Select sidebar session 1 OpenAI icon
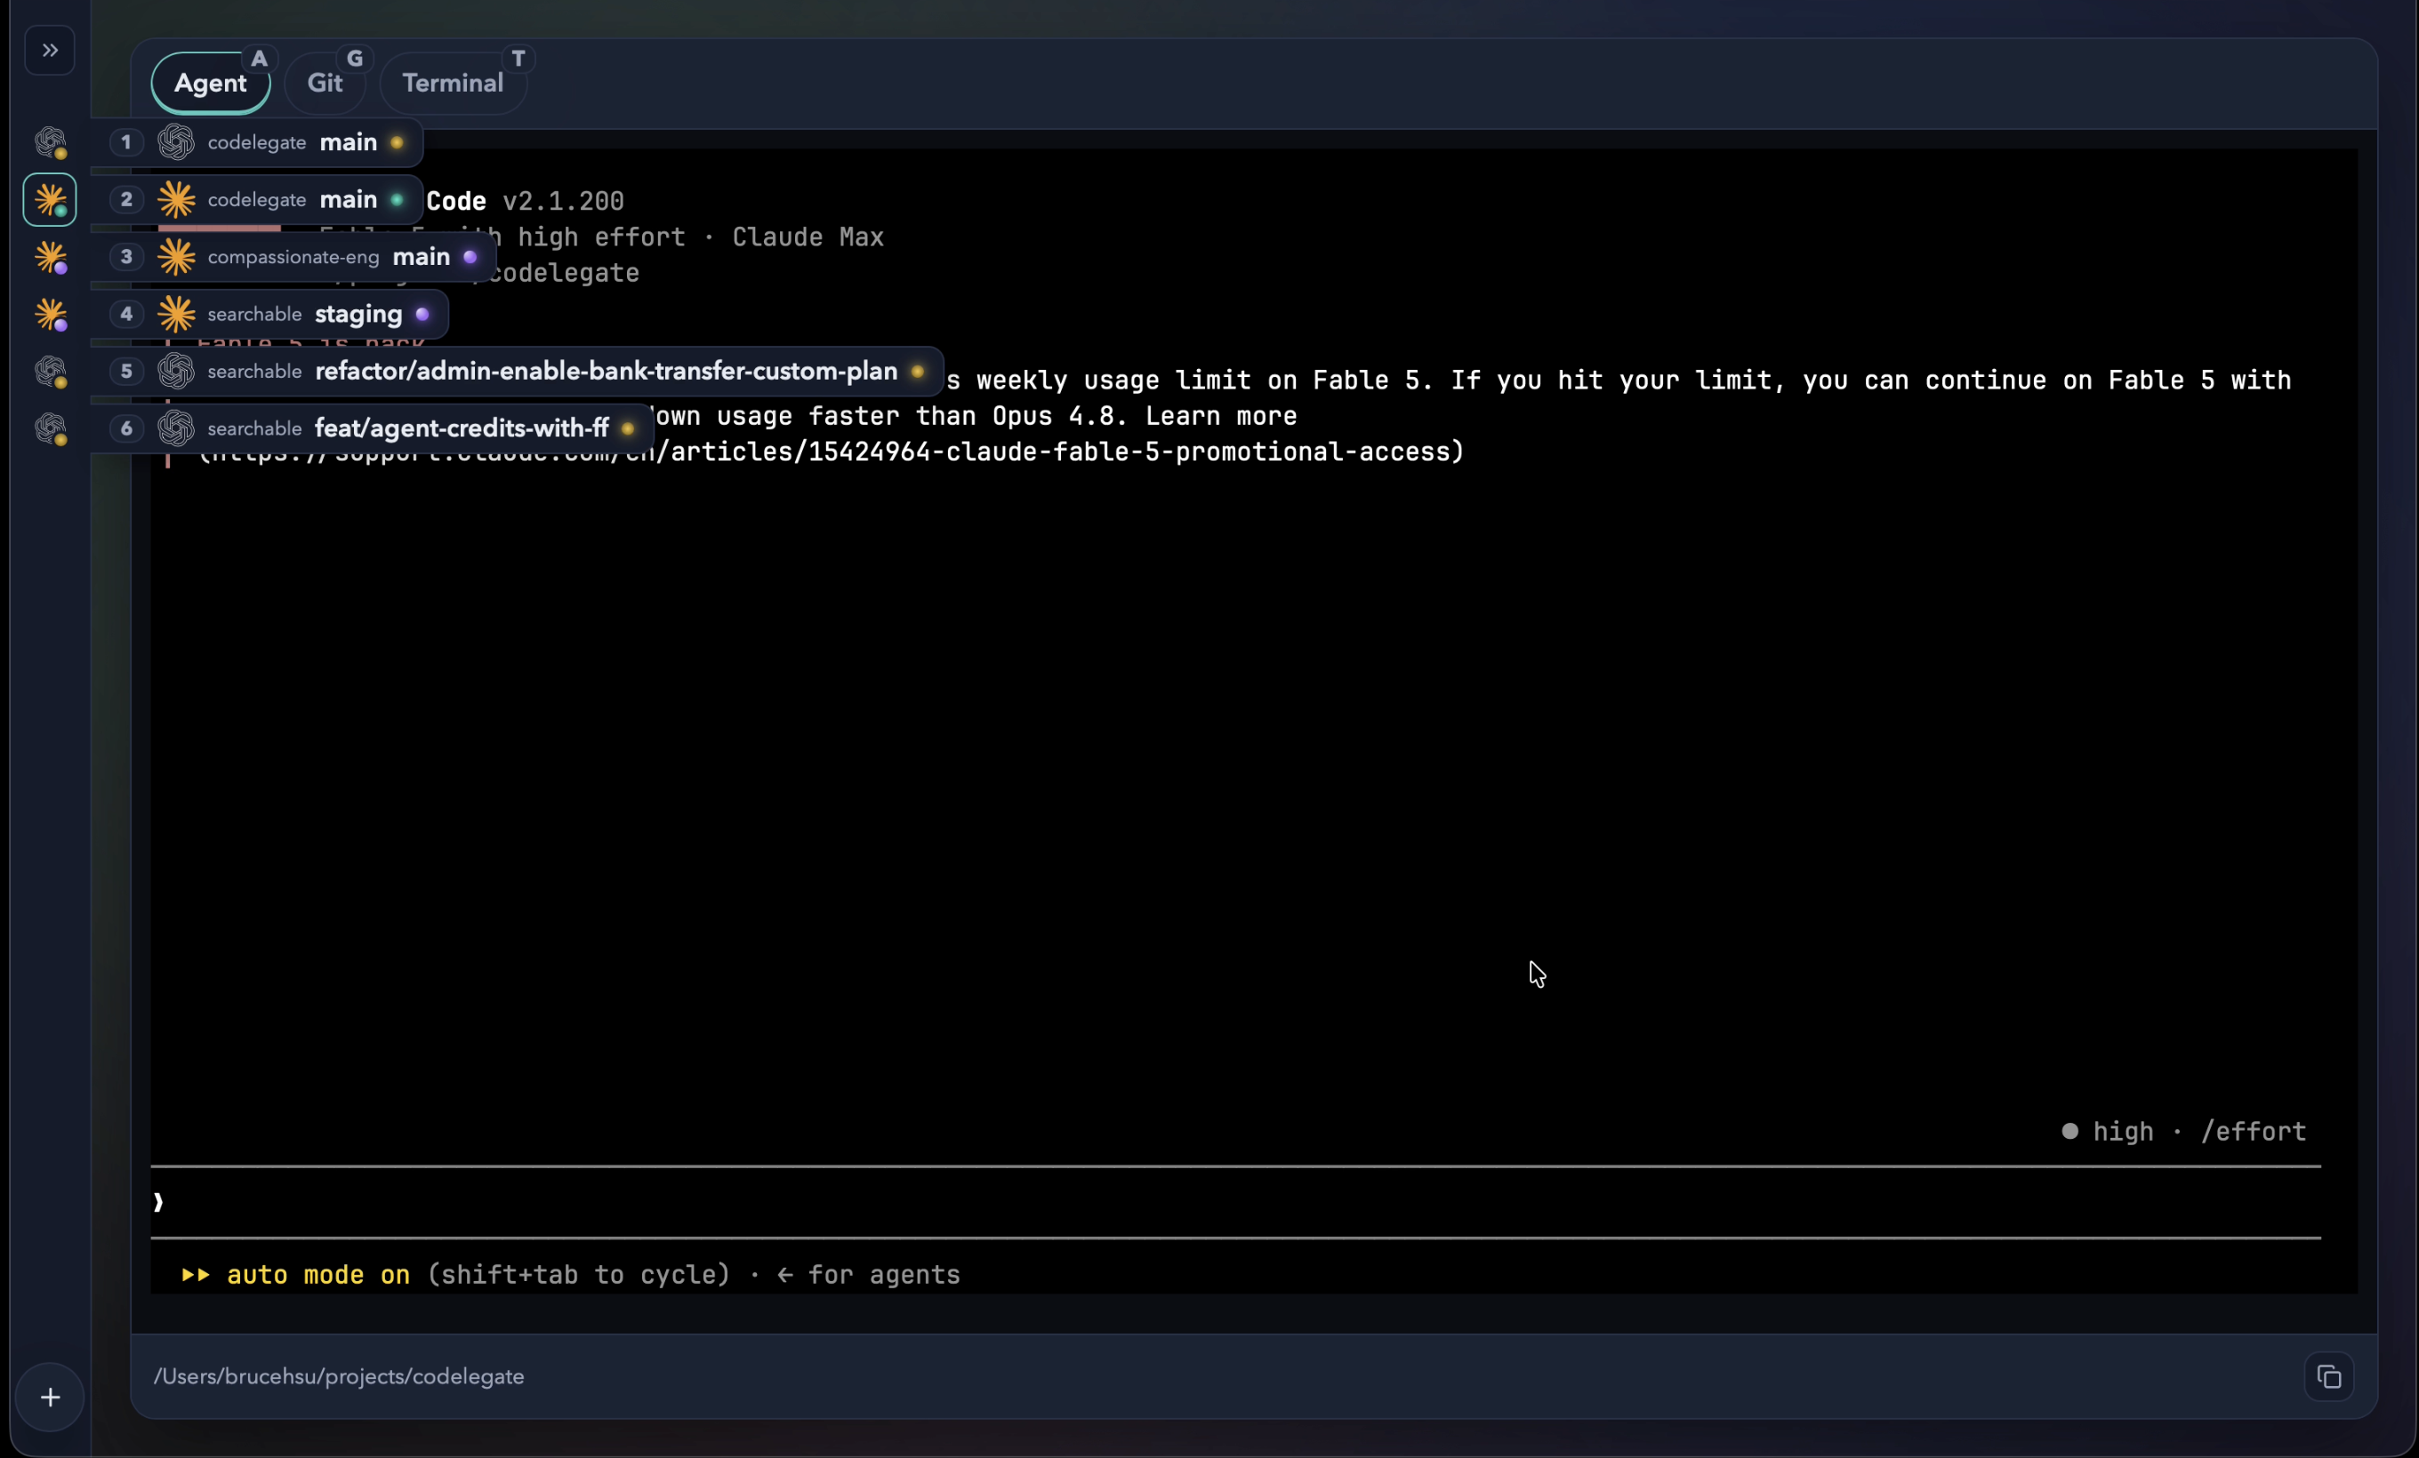Screen dimensions: 2419x1458 click(x=50, y=142)
